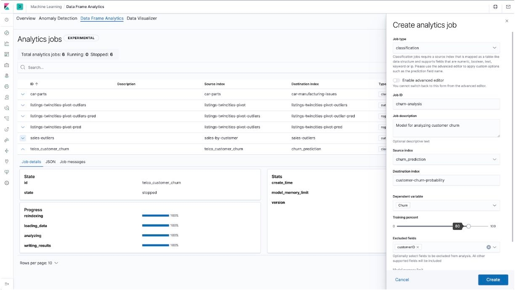This screenshot has height=292, width=515.
Task: Open the Job type dropdown
Action: tap(446, 48)
